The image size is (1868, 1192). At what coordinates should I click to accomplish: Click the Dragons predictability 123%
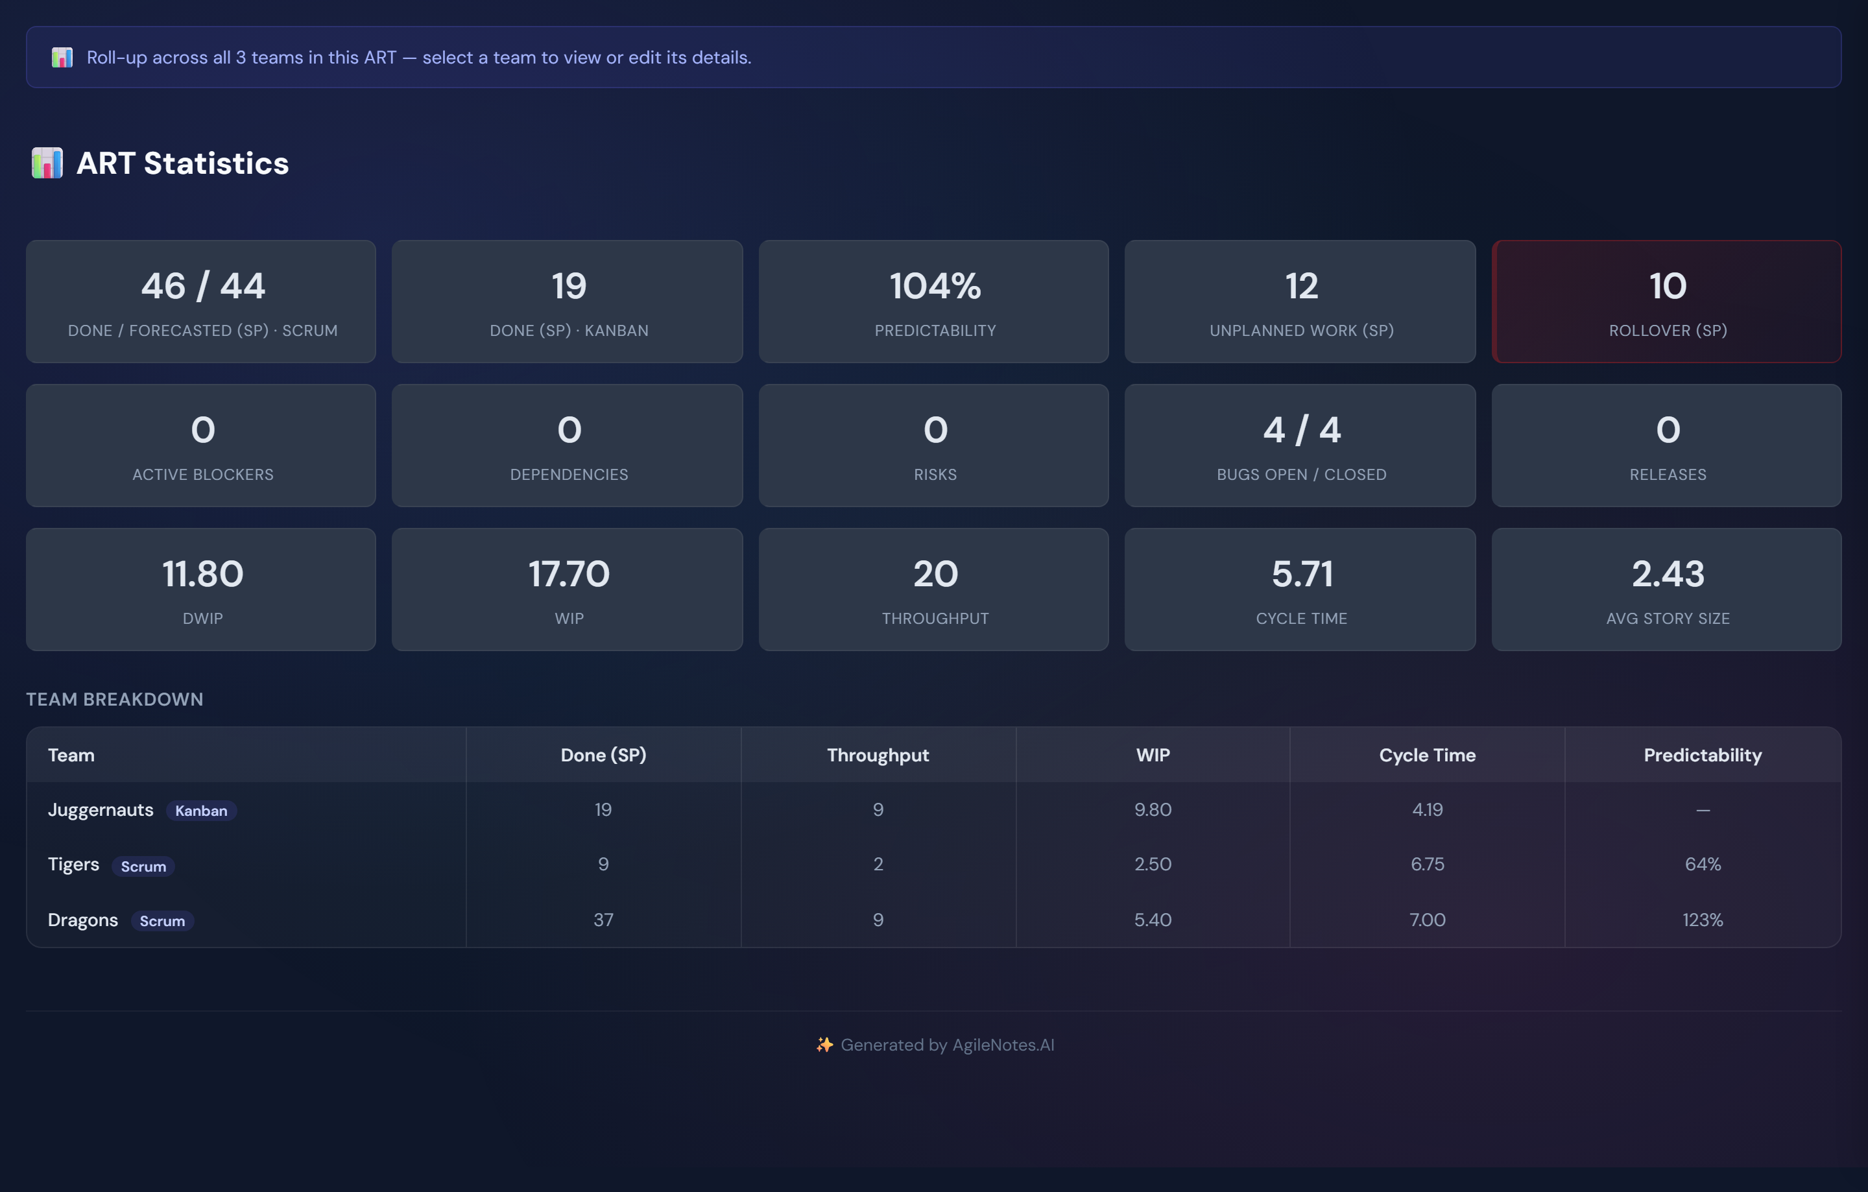point(1703,920)
